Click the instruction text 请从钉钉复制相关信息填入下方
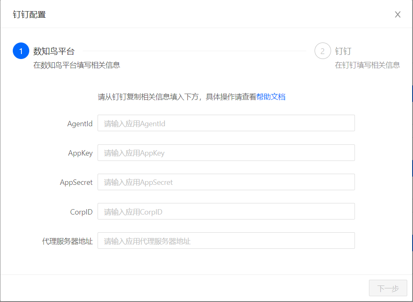413x302 pixels. point(148,97)
